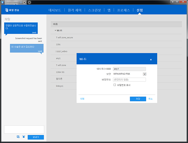The height and width of the screenshot is (143, 188).
Task: Switch to 앱 apps tab
Action: 109,10
